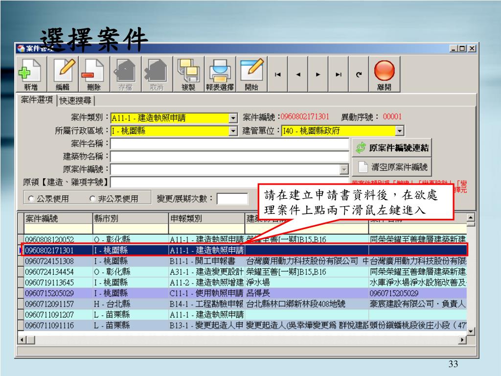Image resolution: width=501 pixels, height=376 pixels.
Task: Maximize the 案件管理 window
Action: 462,48
